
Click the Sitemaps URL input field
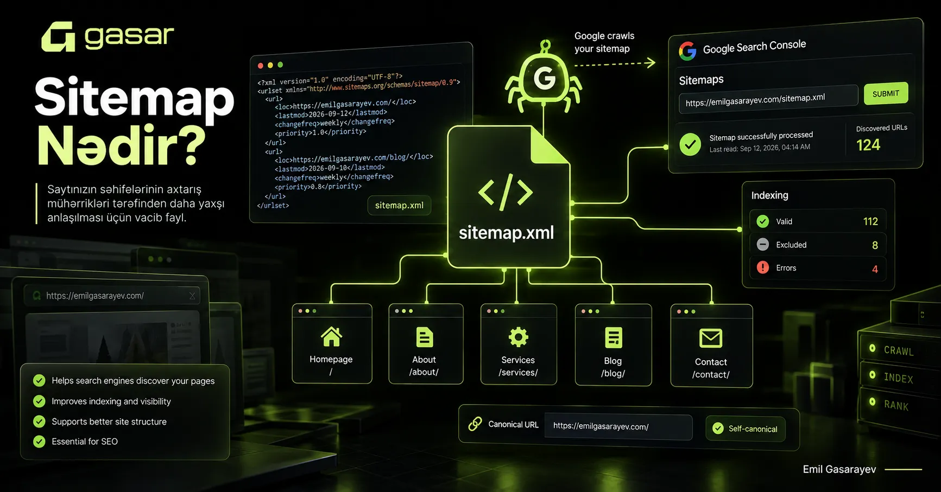pos(768,99)
